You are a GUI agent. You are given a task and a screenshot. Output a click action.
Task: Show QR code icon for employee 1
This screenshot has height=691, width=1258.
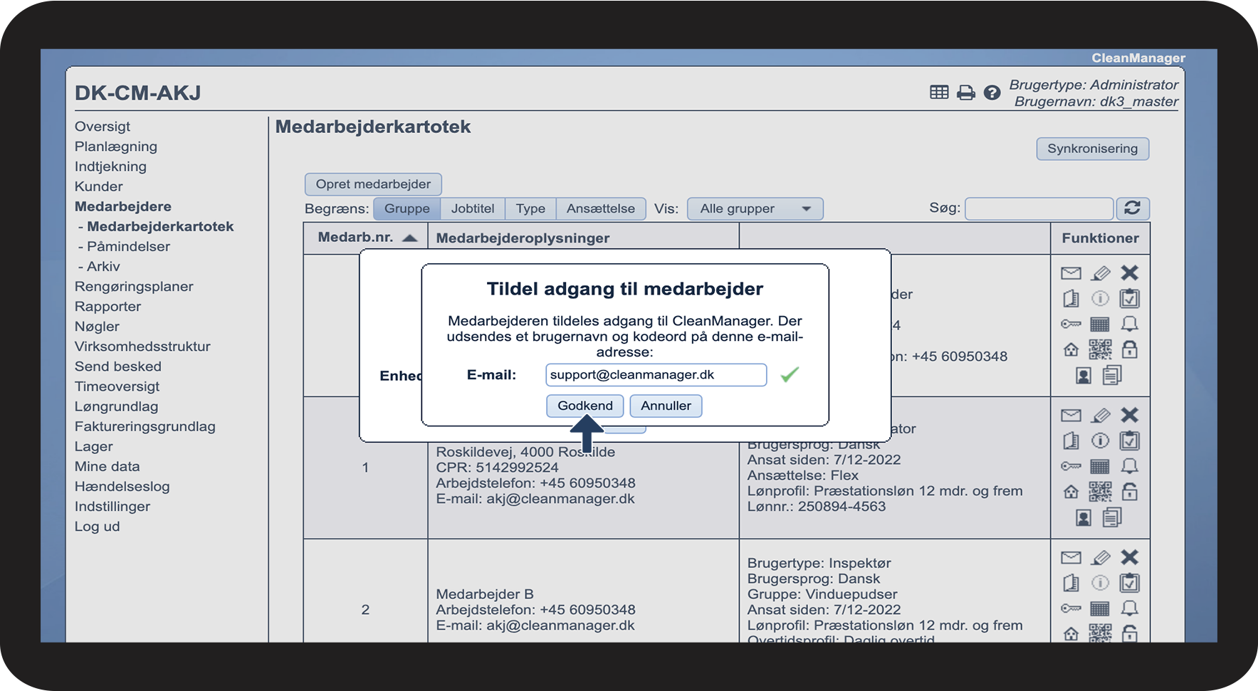1100,492
